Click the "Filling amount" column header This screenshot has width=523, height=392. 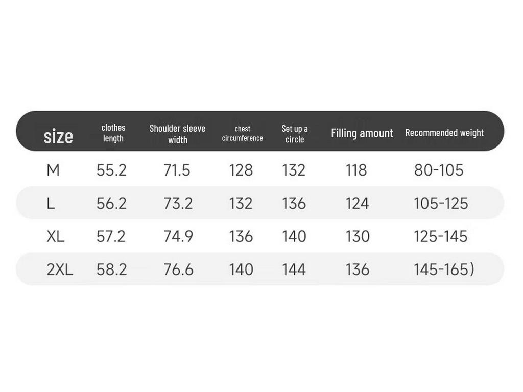[362, 133]
